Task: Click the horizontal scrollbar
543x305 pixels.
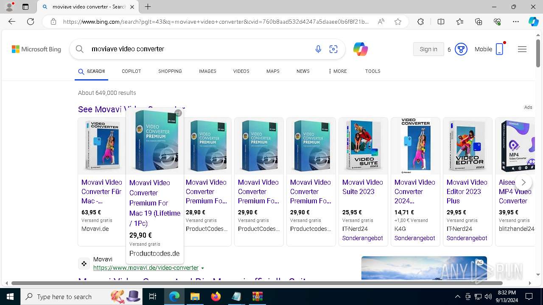Action: (x=257, y=283)
